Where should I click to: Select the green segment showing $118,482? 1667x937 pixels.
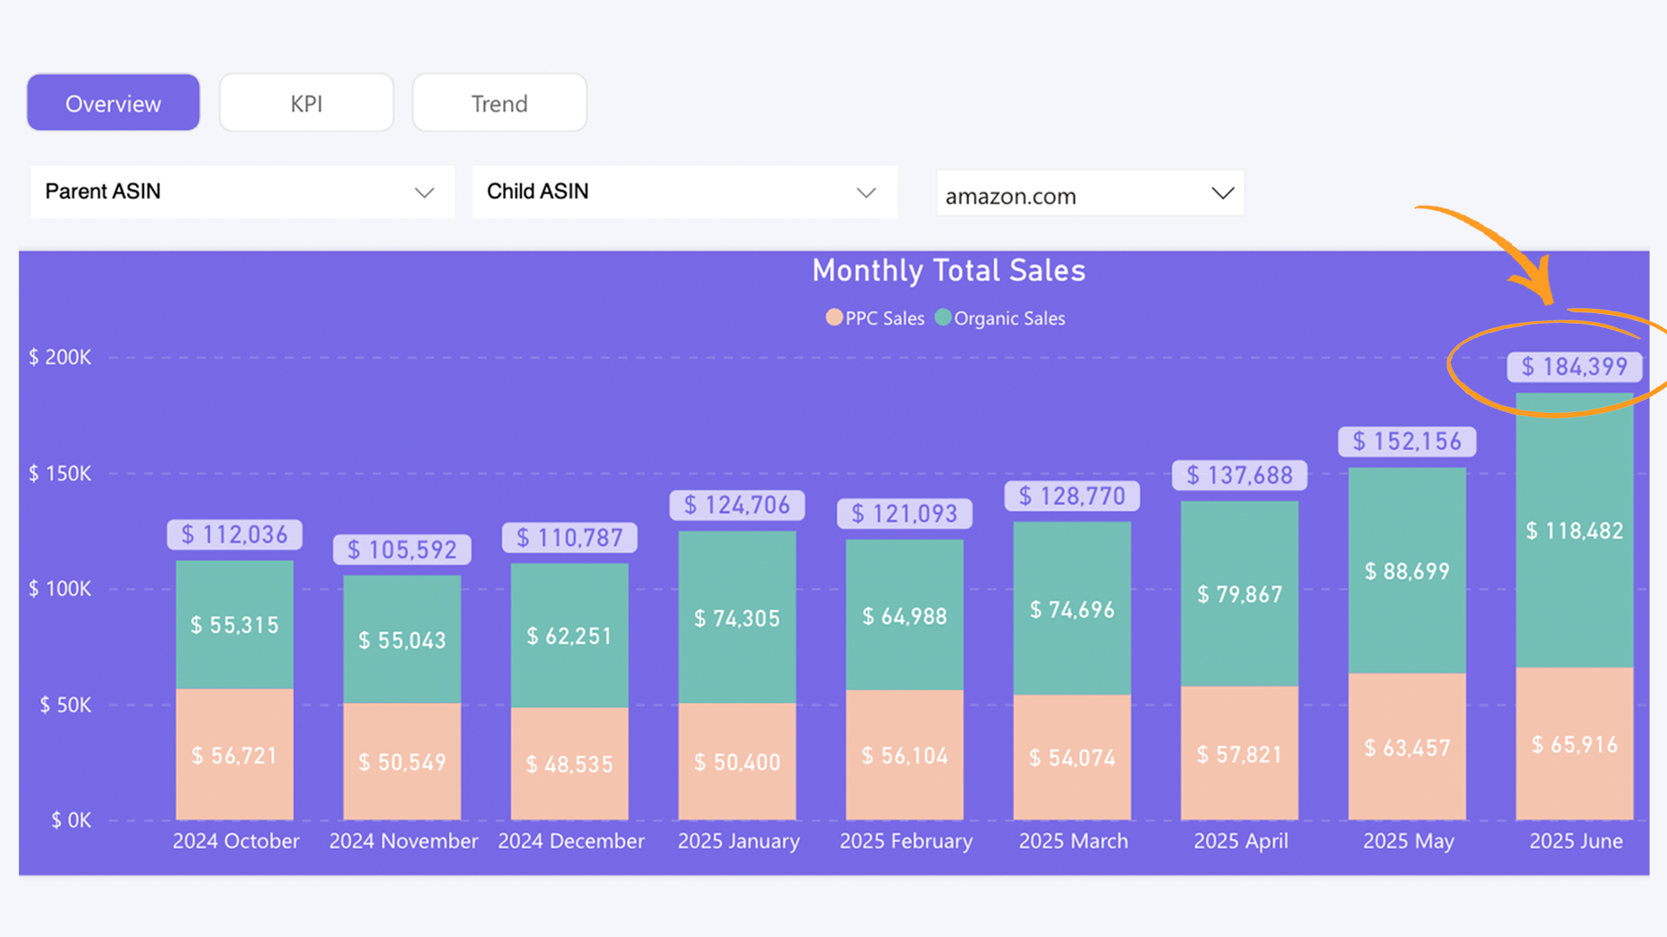(x=1573, y=529)
